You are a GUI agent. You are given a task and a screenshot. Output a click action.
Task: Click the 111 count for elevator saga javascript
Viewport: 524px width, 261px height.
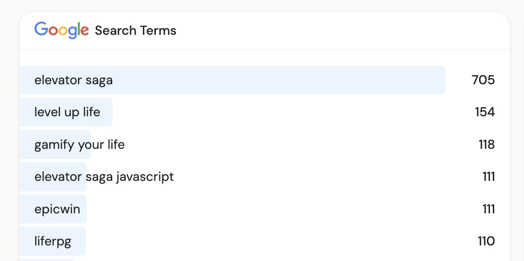click(488, 177)
